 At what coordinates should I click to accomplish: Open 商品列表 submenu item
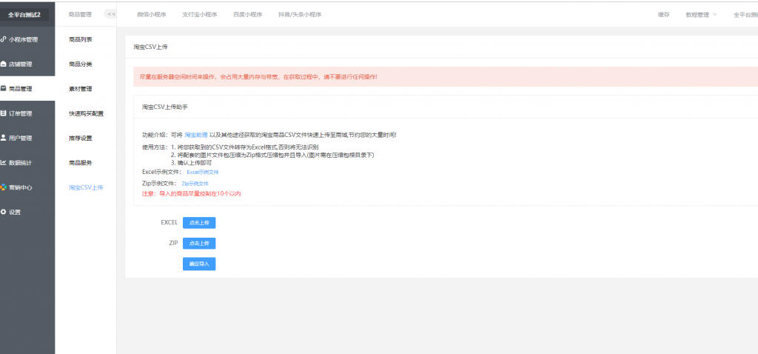click(x=80, y=40)
